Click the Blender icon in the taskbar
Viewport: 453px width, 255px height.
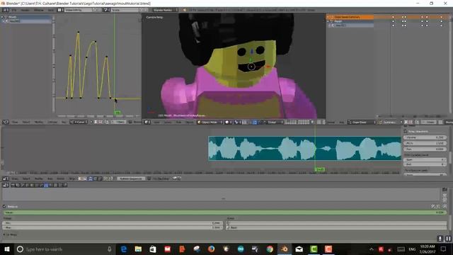click(285, 249)
